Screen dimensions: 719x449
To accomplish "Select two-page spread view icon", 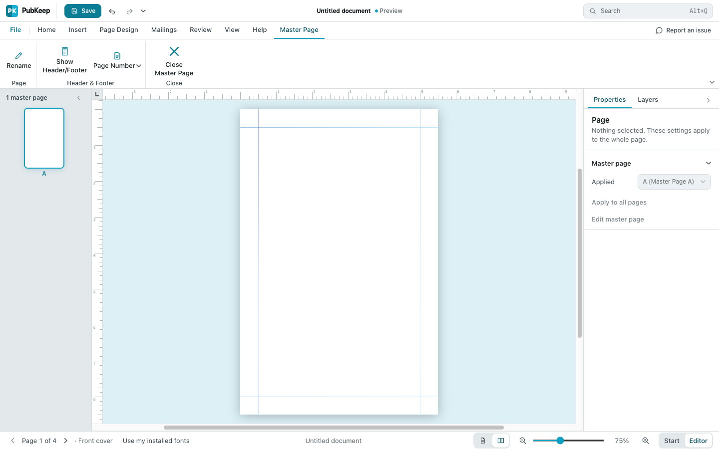I will point(501,441).
